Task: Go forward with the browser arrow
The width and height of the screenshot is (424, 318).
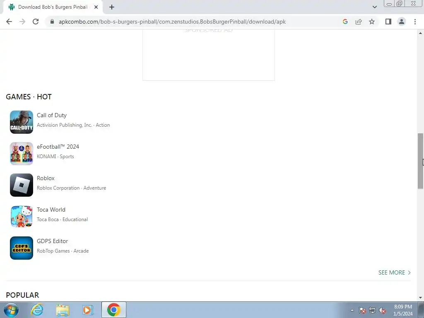Action: coord(22,22)
